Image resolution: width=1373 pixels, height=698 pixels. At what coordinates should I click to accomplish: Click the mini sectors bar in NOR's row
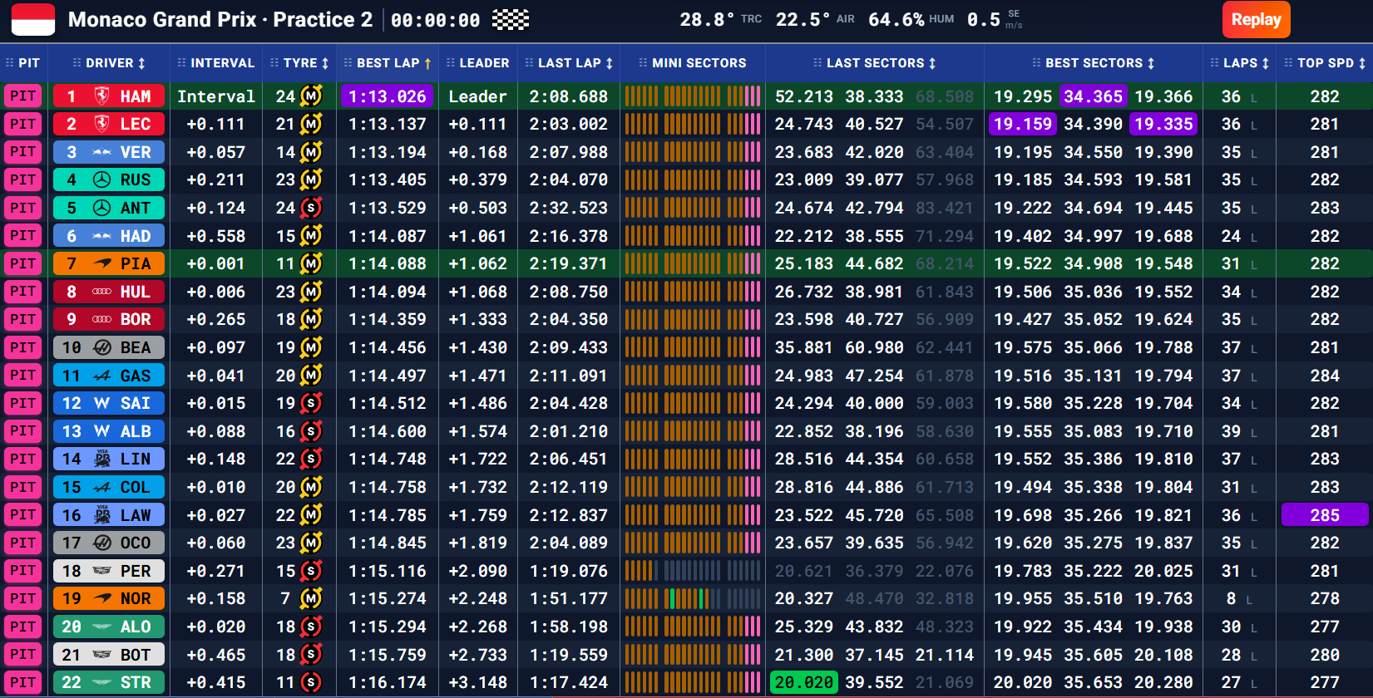693,598
